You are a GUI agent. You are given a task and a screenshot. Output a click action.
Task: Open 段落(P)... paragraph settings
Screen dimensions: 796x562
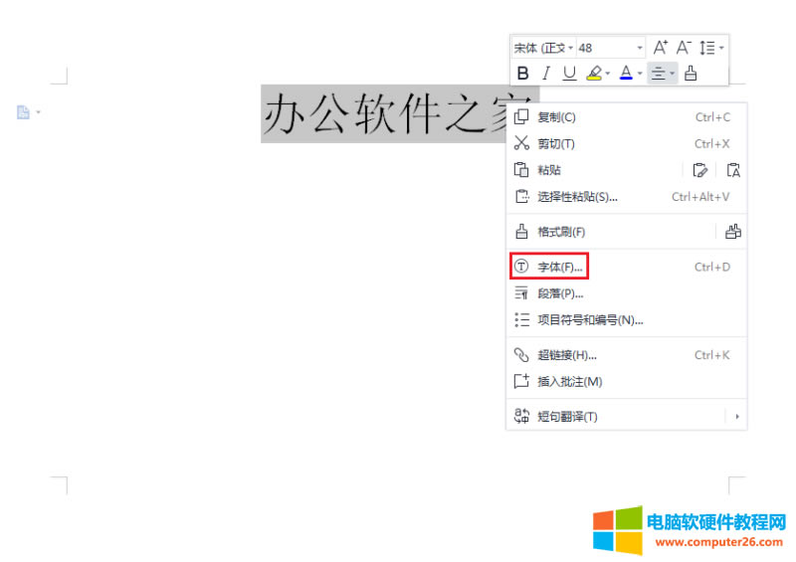(x=560, y=293)
